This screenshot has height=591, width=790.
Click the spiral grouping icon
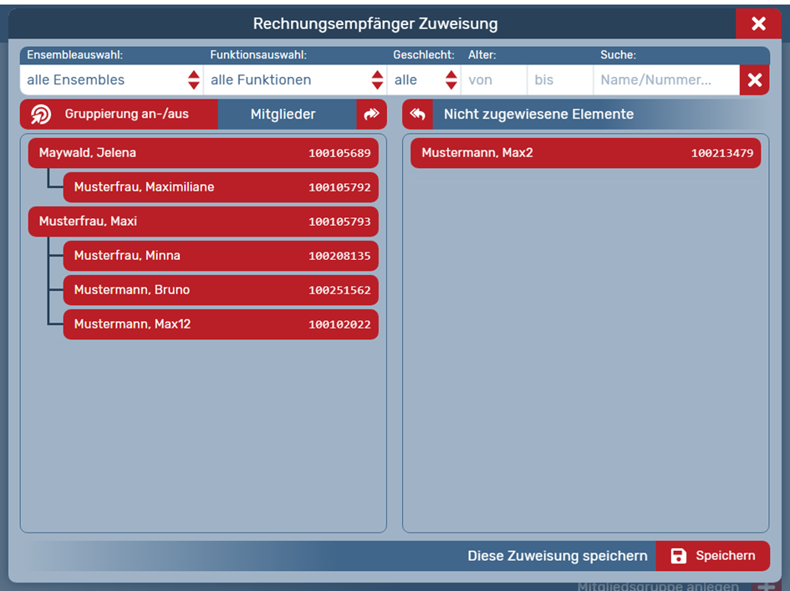pyautogui.click(x=41, y=115)
